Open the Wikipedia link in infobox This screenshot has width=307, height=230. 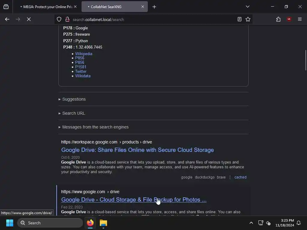pos(84,54)
